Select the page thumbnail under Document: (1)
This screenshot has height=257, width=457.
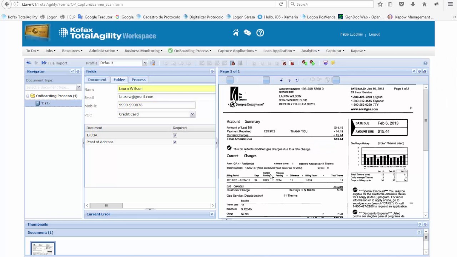click(x=42, y=248)
